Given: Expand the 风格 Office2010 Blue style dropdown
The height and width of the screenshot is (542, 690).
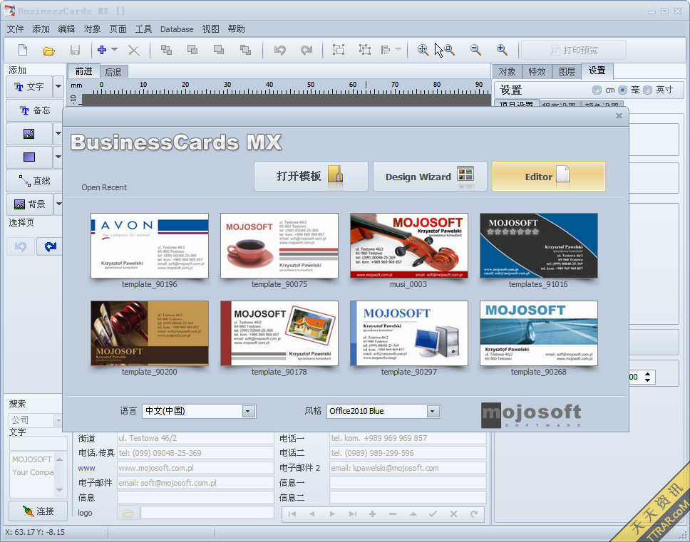Looking at the screenshot, I should tap(433, 412).
